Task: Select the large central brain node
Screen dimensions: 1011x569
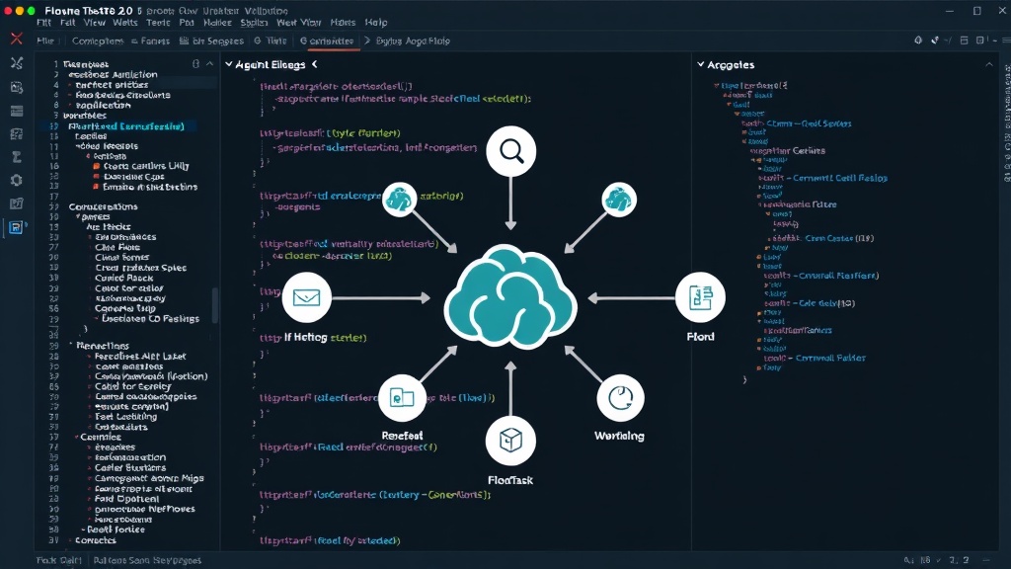Action: [510, 297]
